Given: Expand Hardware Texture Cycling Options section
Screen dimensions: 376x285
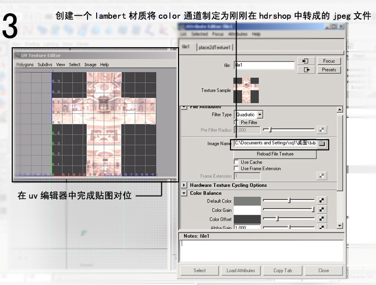Looking at the screenshot, I should (184, 185).
